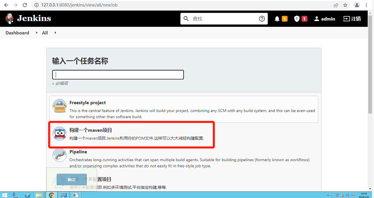374x198 pixels.
Task: Go back with browser back arrow
Action: 6,5
